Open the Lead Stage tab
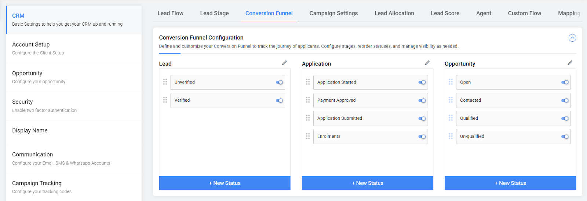This screenshot has width=587, height=201. (214, 13)
